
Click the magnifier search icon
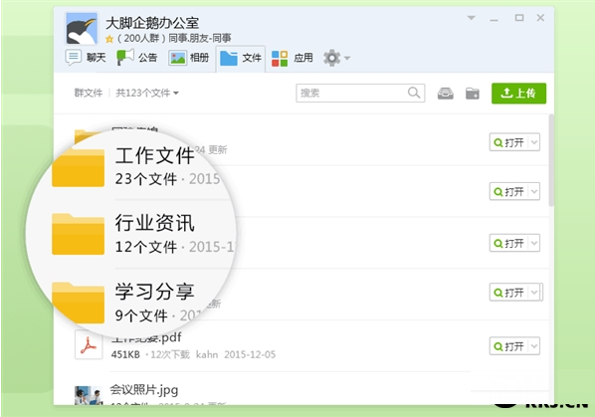tap(414, 93)
